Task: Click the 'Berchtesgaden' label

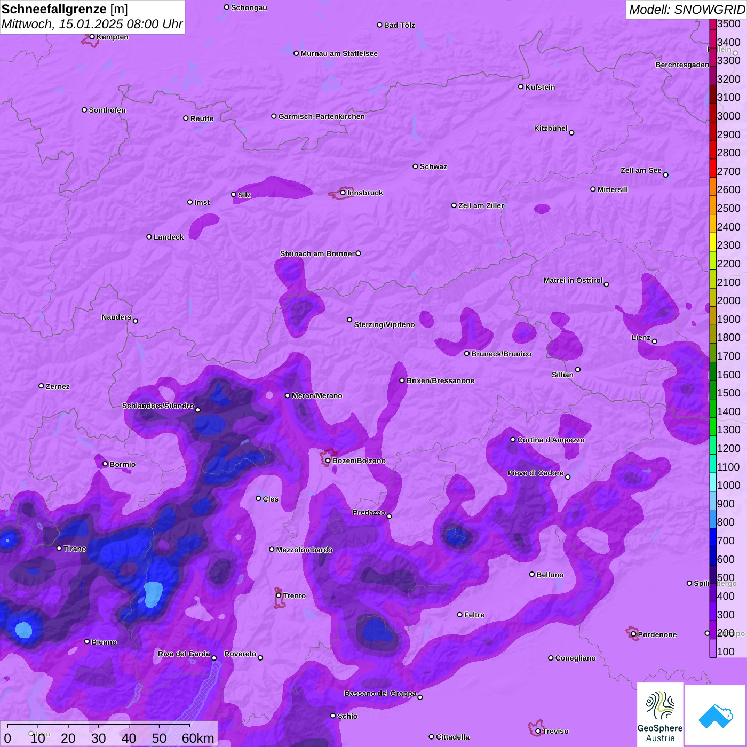Action: (682, 65)
